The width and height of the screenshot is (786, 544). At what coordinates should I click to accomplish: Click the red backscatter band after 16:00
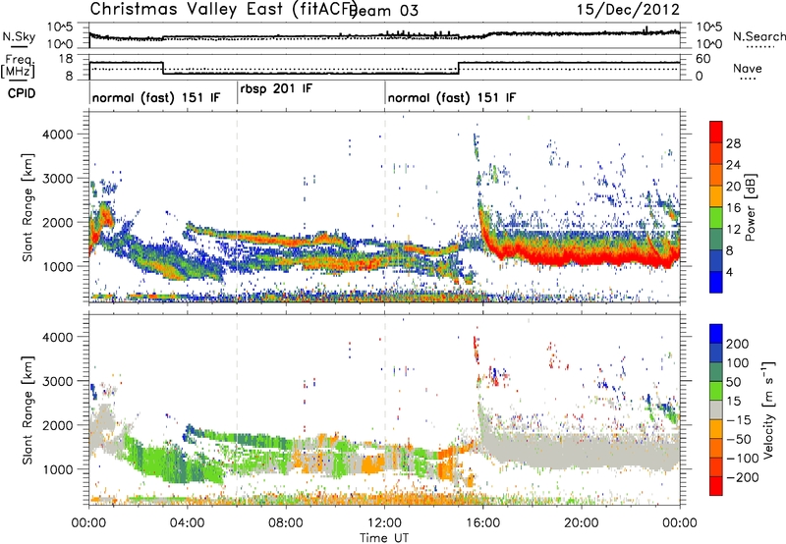[x=582, y=255]
